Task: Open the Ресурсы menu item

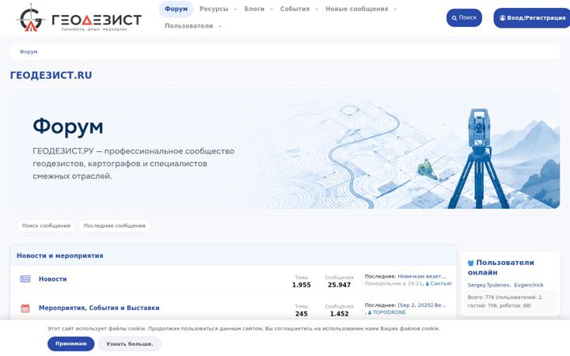Action: [214, 9]
